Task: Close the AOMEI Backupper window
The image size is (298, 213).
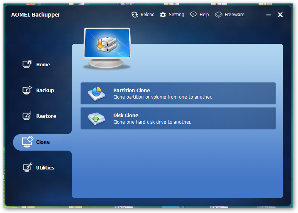Action: click(x=280, y=15)
